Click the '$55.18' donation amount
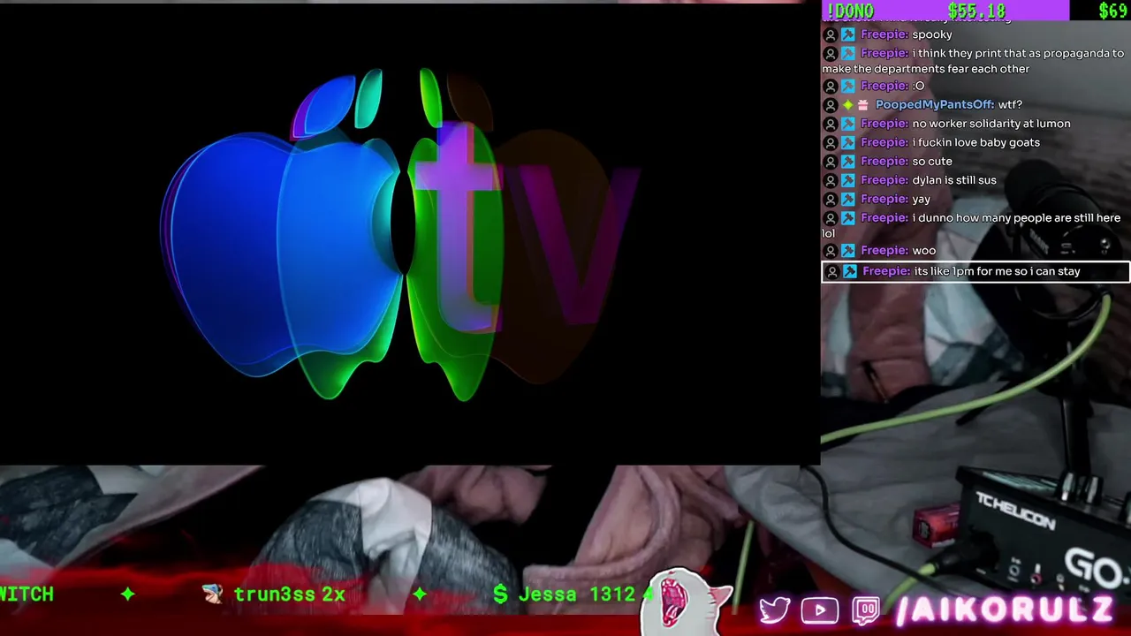Screen dimensions: 1131x636 [976, 11]
